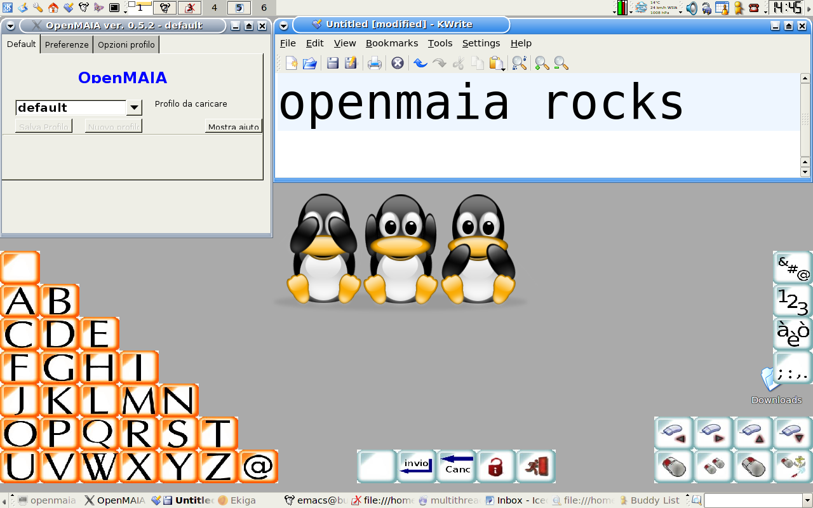
Task: Click the Ekiga taskbar entry
Action: [237, 500]
